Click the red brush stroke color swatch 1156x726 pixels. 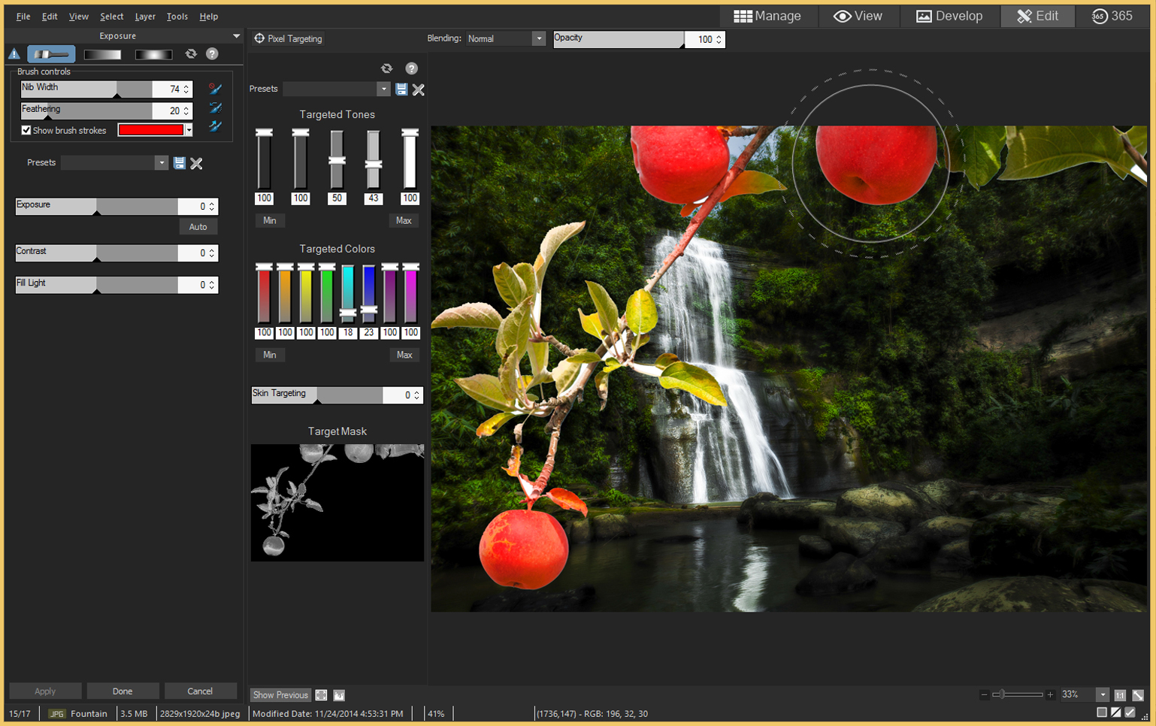click(x=151, y=130)
